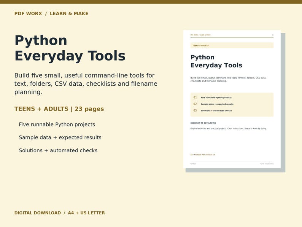
Task: Click the cover preview's "Python Everyday Tools" title
Action: coord(216,61)
